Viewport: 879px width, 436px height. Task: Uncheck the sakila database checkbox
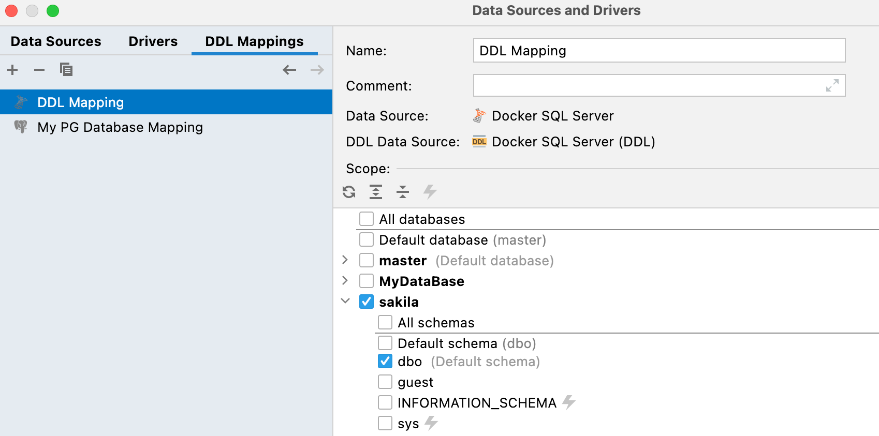(x=367, y=302)
